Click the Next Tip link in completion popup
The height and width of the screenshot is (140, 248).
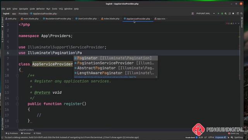click(133, 77)
